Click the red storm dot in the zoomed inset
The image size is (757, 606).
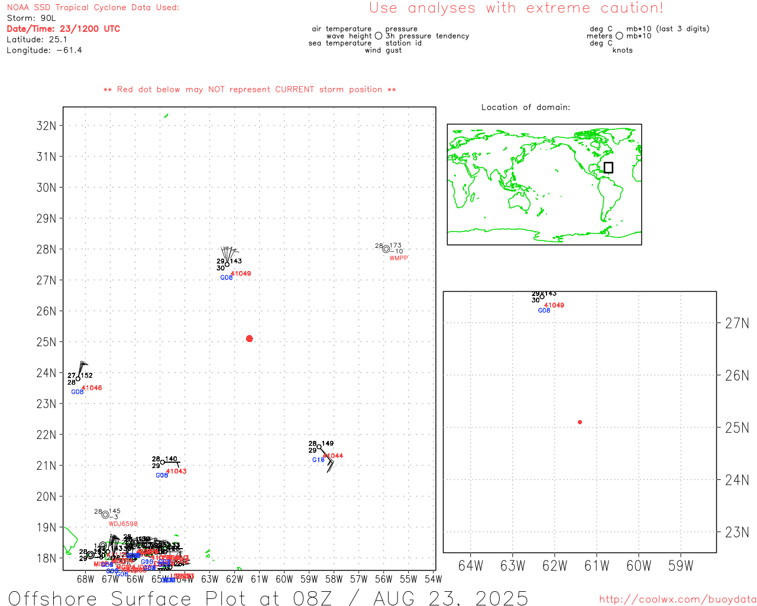coord(580,422)
